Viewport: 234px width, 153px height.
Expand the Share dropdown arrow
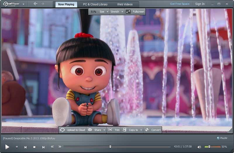tap(104, 130)
